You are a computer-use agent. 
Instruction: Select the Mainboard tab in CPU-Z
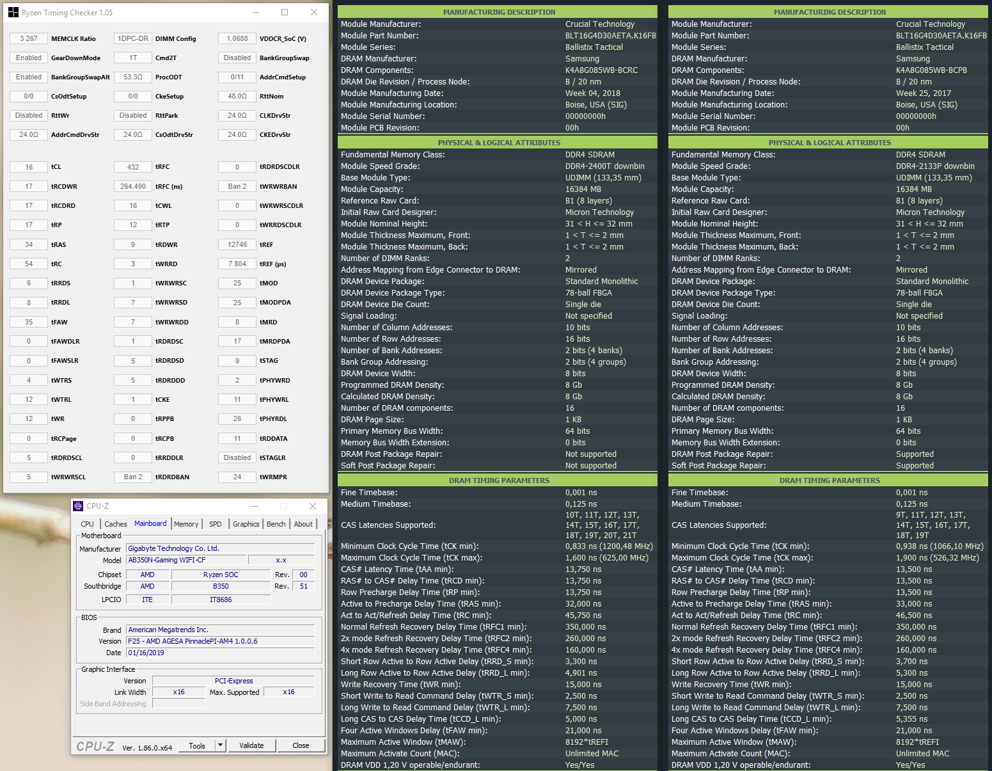(x=150, y=523)
